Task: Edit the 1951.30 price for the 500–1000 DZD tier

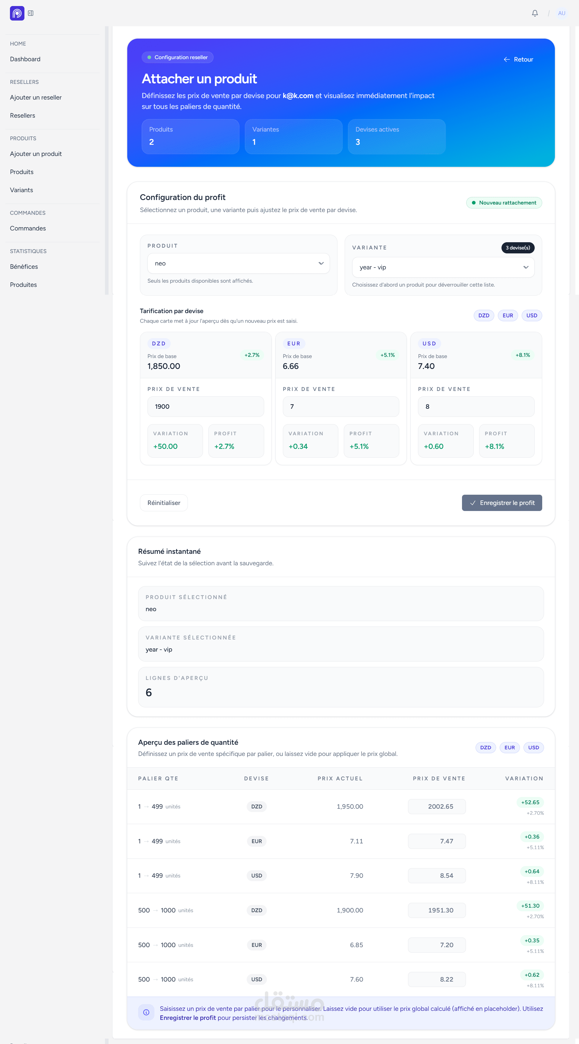Action: (437, 910)
